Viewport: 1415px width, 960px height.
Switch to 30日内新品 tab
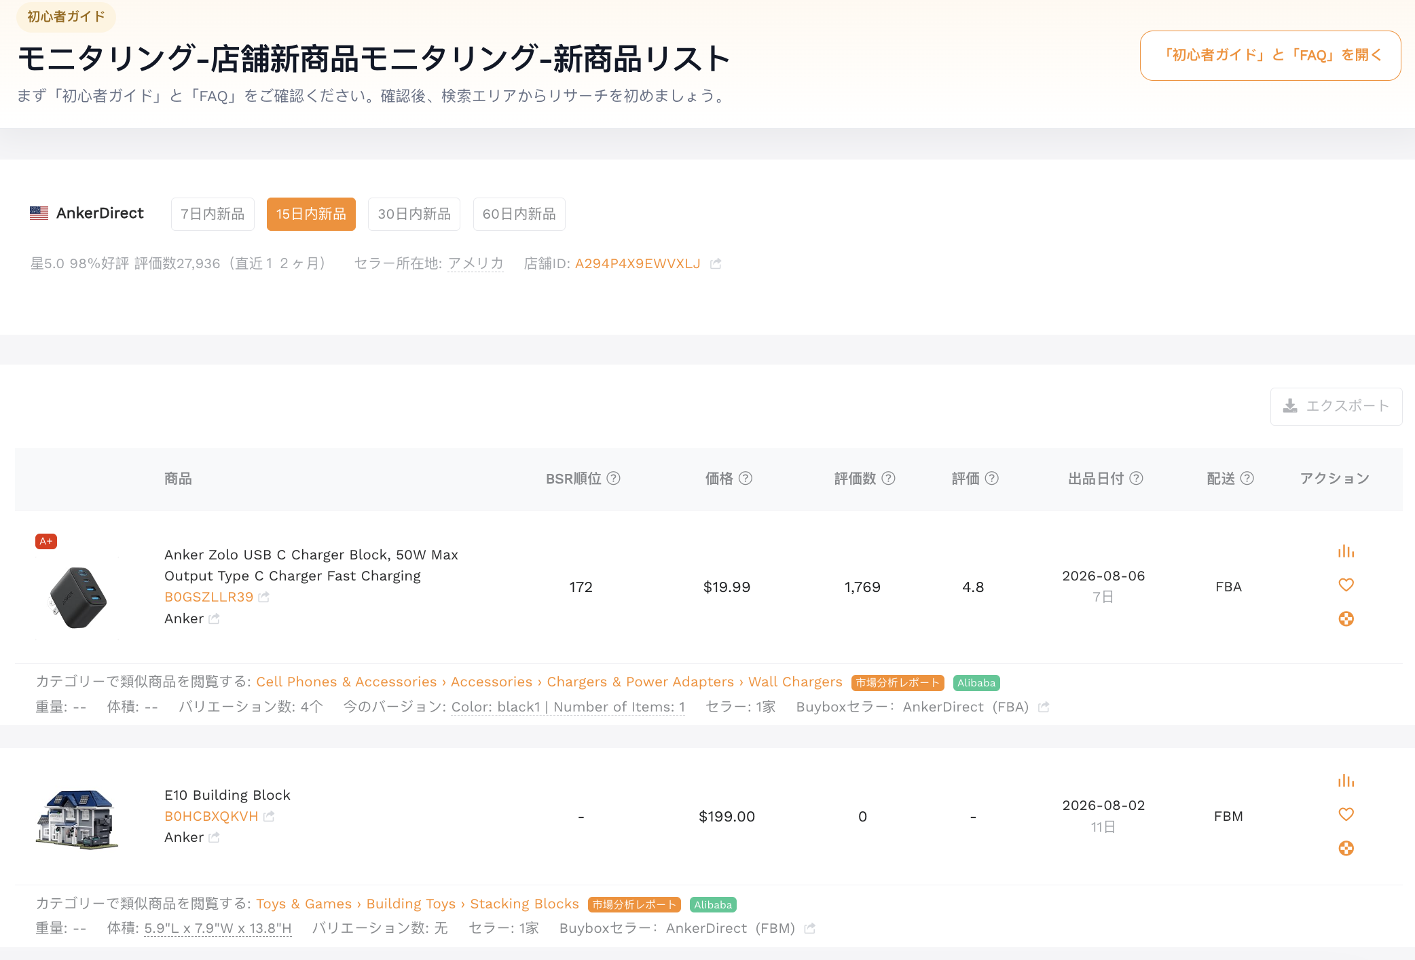coord(414,214)
